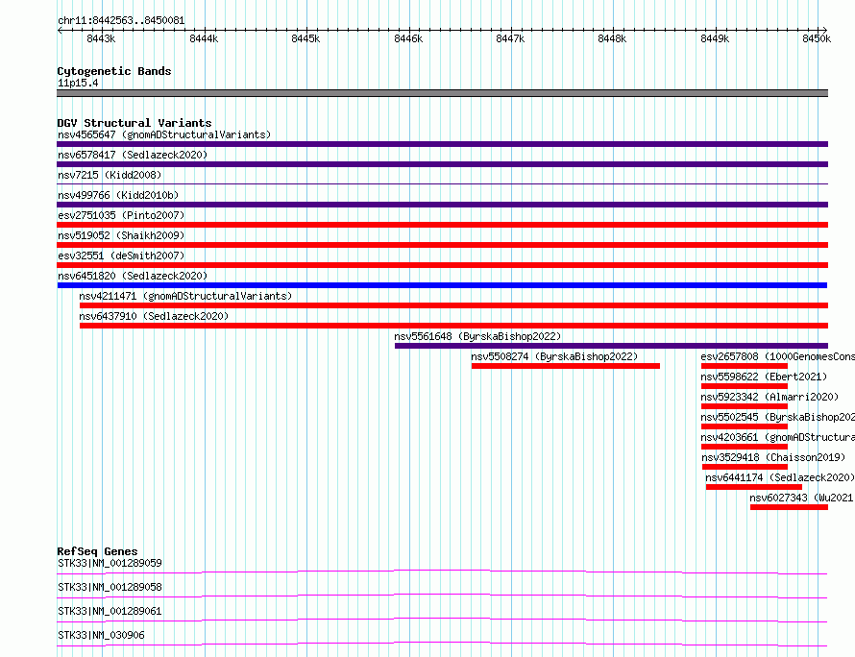Click the 8443k ruler position
Image resolution: width=855 pixels, height=657 pixels.
coord(102,38)
